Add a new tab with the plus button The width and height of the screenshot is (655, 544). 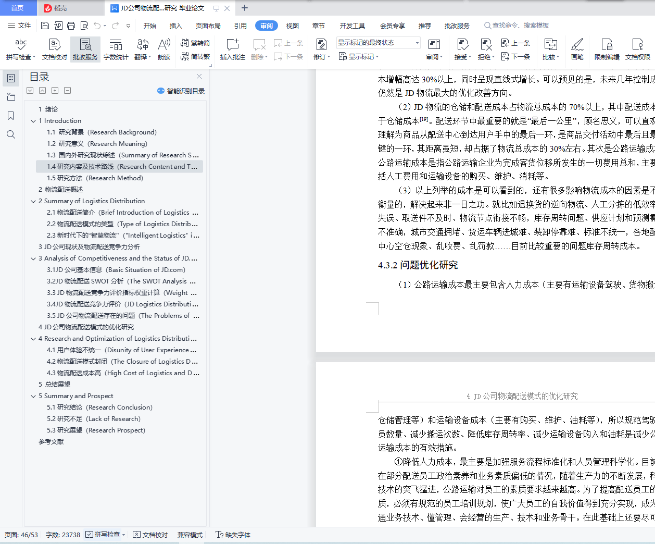pyautogui.click(x=245, y=8)
